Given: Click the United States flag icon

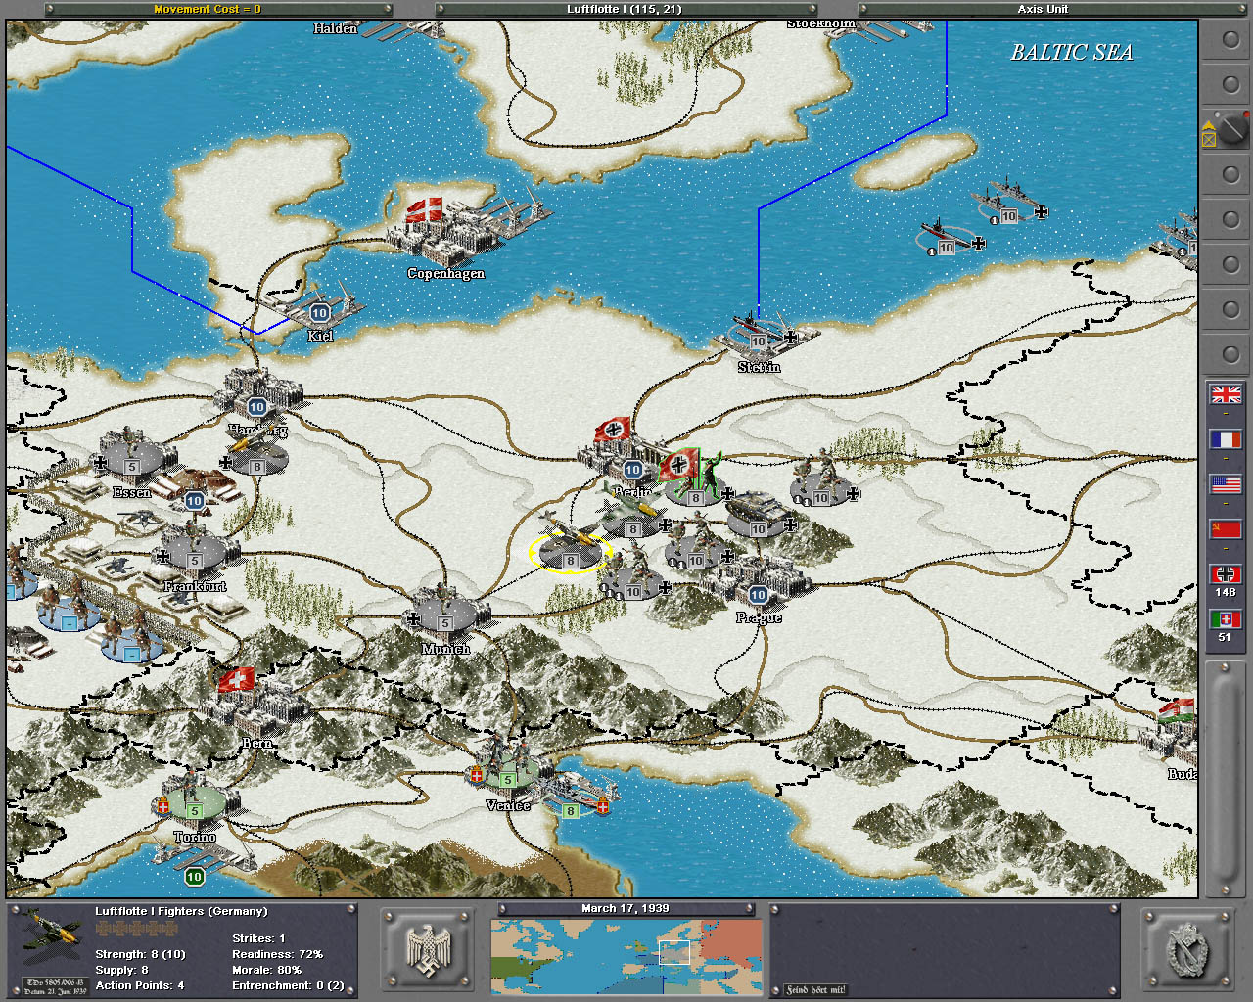Looking at the screenshot, I should click(1226, 484).
